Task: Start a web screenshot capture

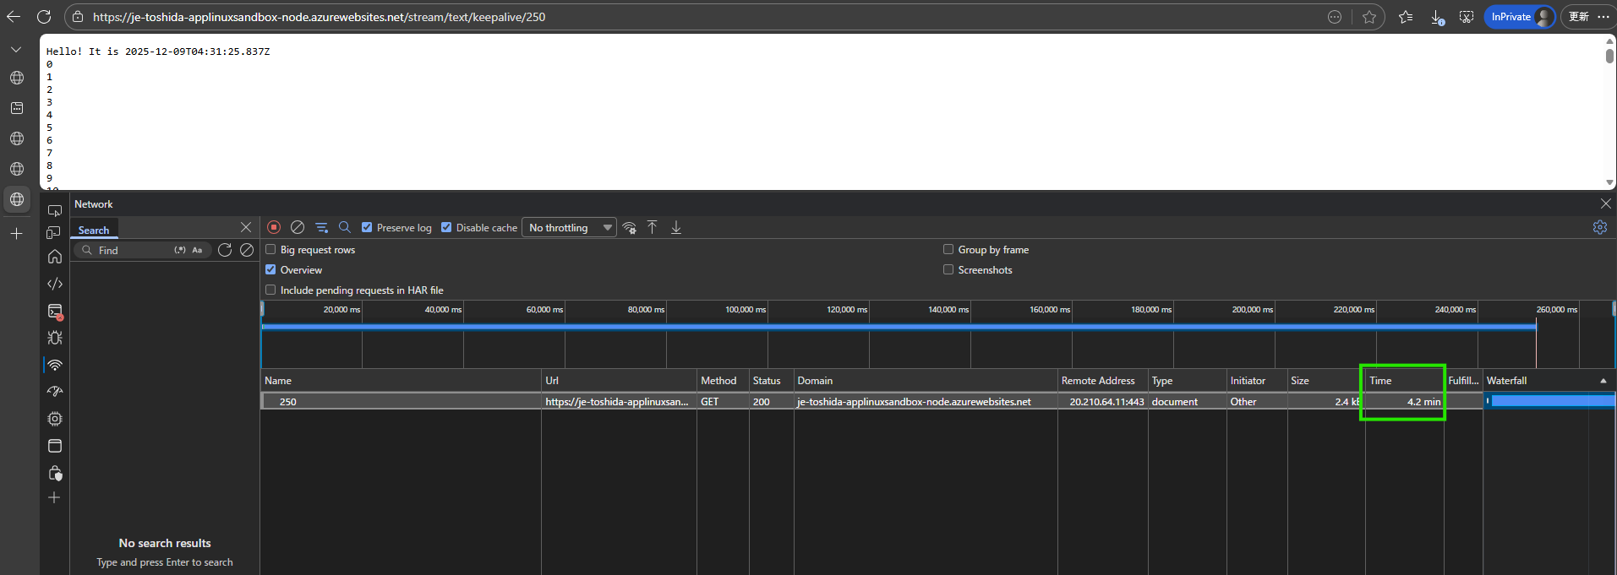Action: point(1467,17)
